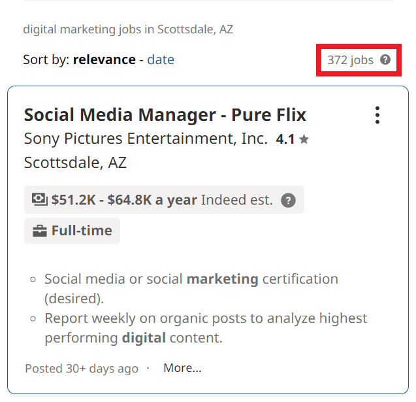Image resolution: width=416 pixels, height=402 pixels.
Task: Click the briefcase icon beside Full-time
Action: pos(40,231)
